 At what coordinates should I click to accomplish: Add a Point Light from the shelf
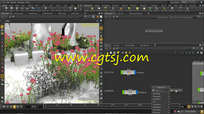click(x=92, y=9)
